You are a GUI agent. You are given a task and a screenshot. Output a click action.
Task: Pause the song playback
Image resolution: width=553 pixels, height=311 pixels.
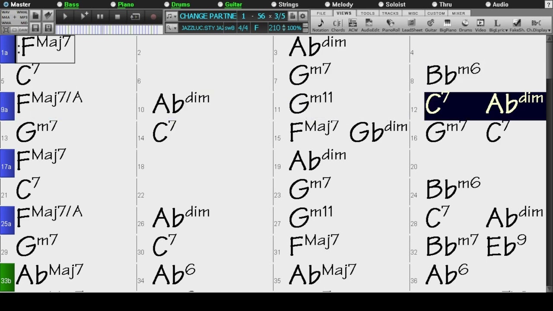100,16
